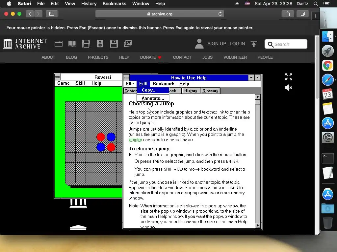
Task: Click the user avatar icon
Action: (x=199, y=44)
